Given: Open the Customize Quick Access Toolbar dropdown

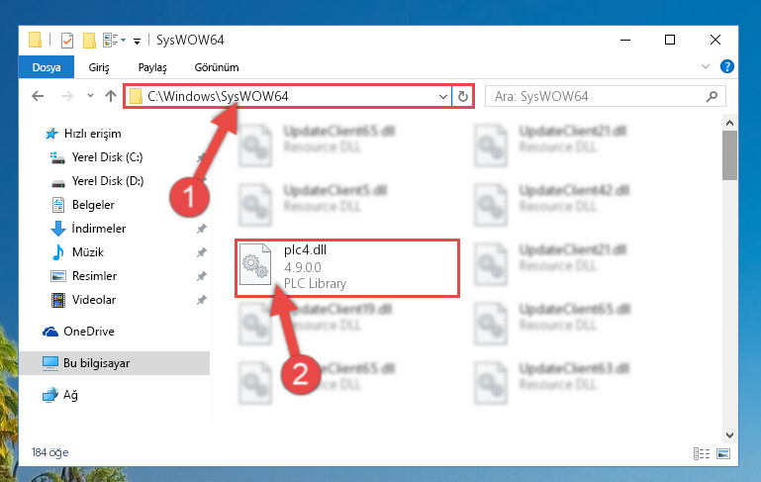Looking at the screenshot, I should click(x=138, y=42).
